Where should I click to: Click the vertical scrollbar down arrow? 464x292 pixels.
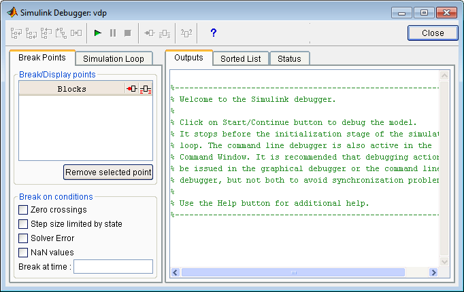pos(444,261)
